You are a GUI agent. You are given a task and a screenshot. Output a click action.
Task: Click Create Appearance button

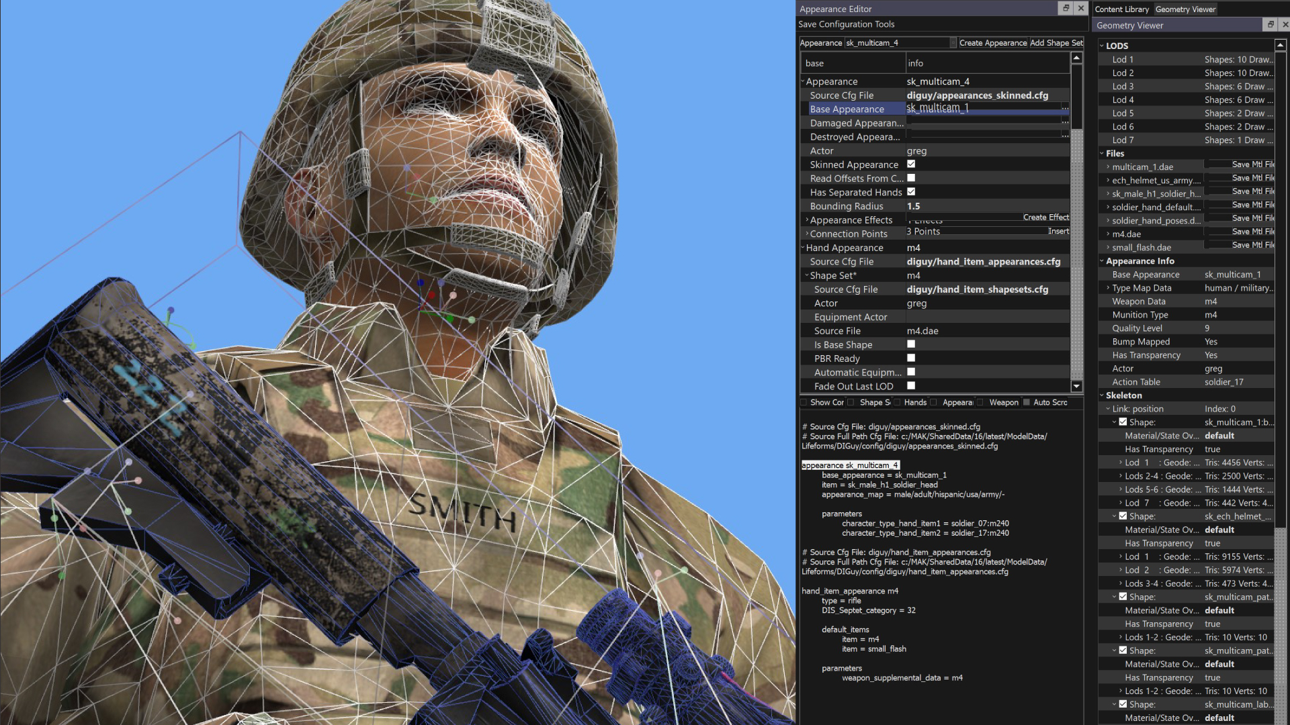(992, 43)
